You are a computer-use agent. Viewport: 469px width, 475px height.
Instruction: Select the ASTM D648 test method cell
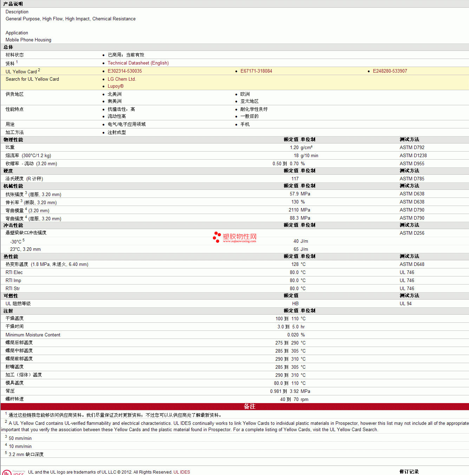click(412, 265)
